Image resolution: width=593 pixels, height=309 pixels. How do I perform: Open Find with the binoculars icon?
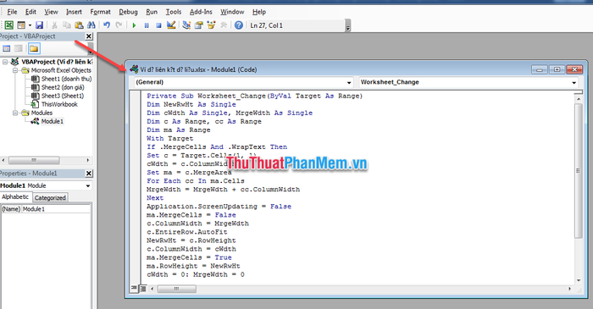coord(91,25)
